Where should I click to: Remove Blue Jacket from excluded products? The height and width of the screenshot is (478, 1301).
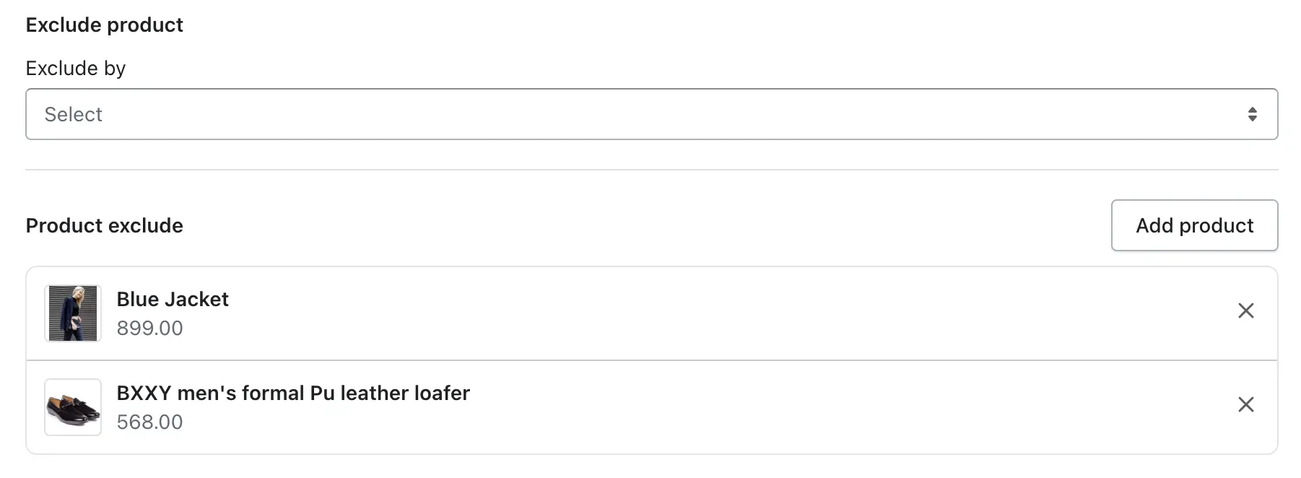coord(1245,310)
